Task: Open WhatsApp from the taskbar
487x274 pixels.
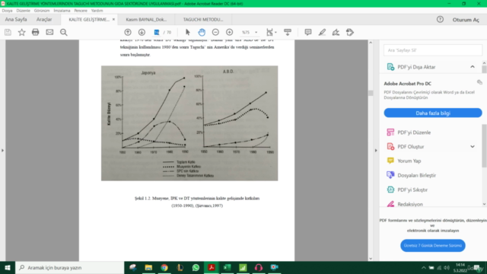Action: 196,267
